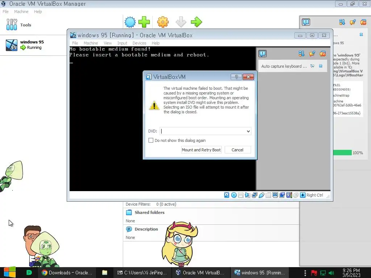
Task: Open File menu in VirtualBox Manager
Action: coord(5,12)
